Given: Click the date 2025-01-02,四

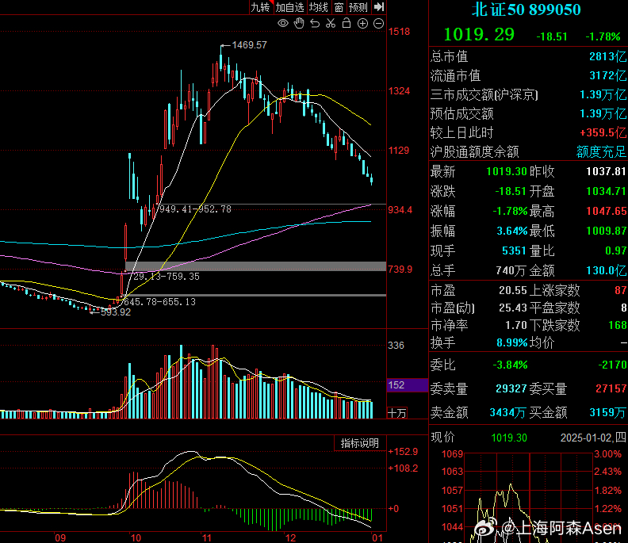Looking at the screenshot, I should coord(593,438).
